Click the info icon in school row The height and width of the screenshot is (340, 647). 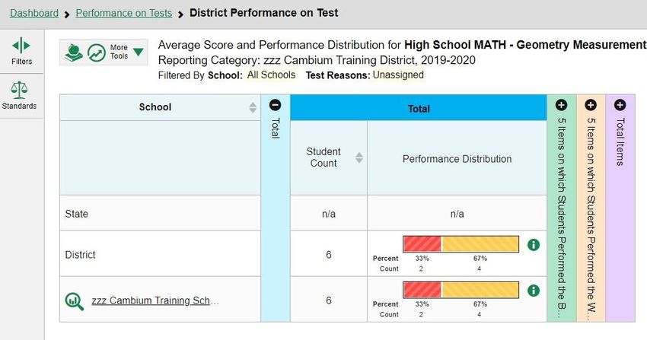click(534, 291)
